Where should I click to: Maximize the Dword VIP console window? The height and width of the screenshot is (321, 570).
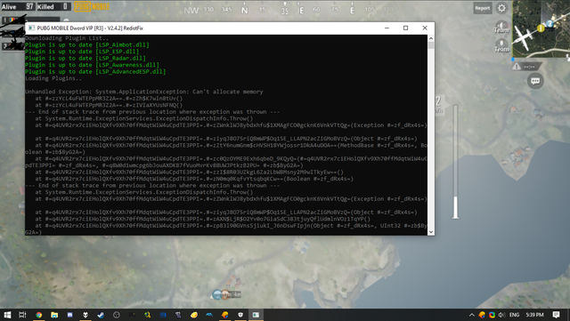[x=406, y=28]
